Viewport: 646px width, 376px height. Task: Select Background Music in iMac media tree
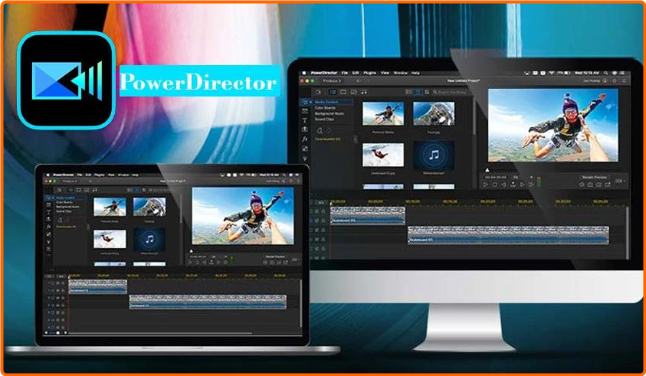[330, 113]
